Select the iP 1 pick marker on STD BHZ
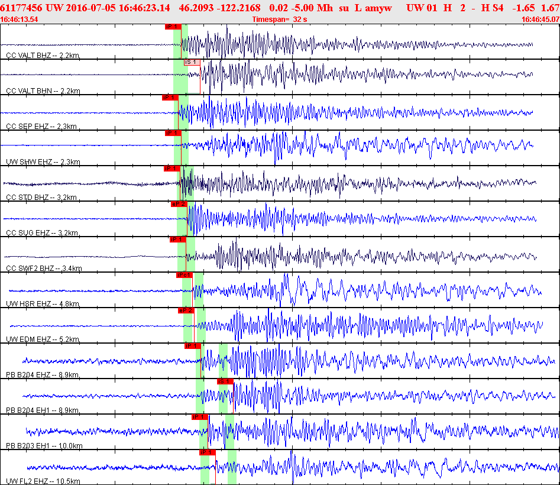This screenshot has height=485, width=560. (172, 168)
